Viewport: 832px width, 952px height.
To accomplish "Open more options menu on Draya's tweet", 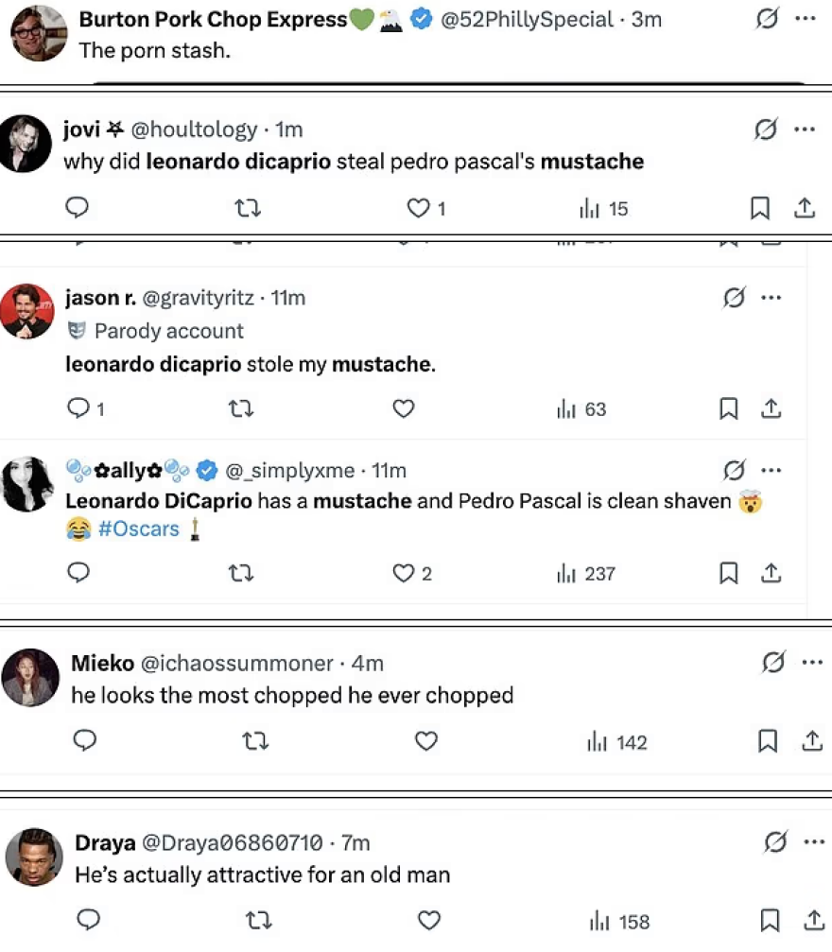I will [810, 841].
